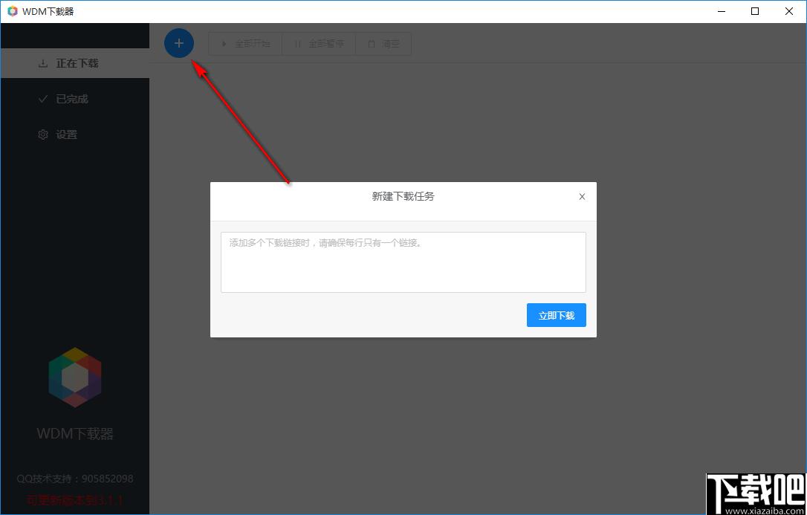807x515 pixels.
Task: Click the blue plus add-task button
Action: (179, 43)
